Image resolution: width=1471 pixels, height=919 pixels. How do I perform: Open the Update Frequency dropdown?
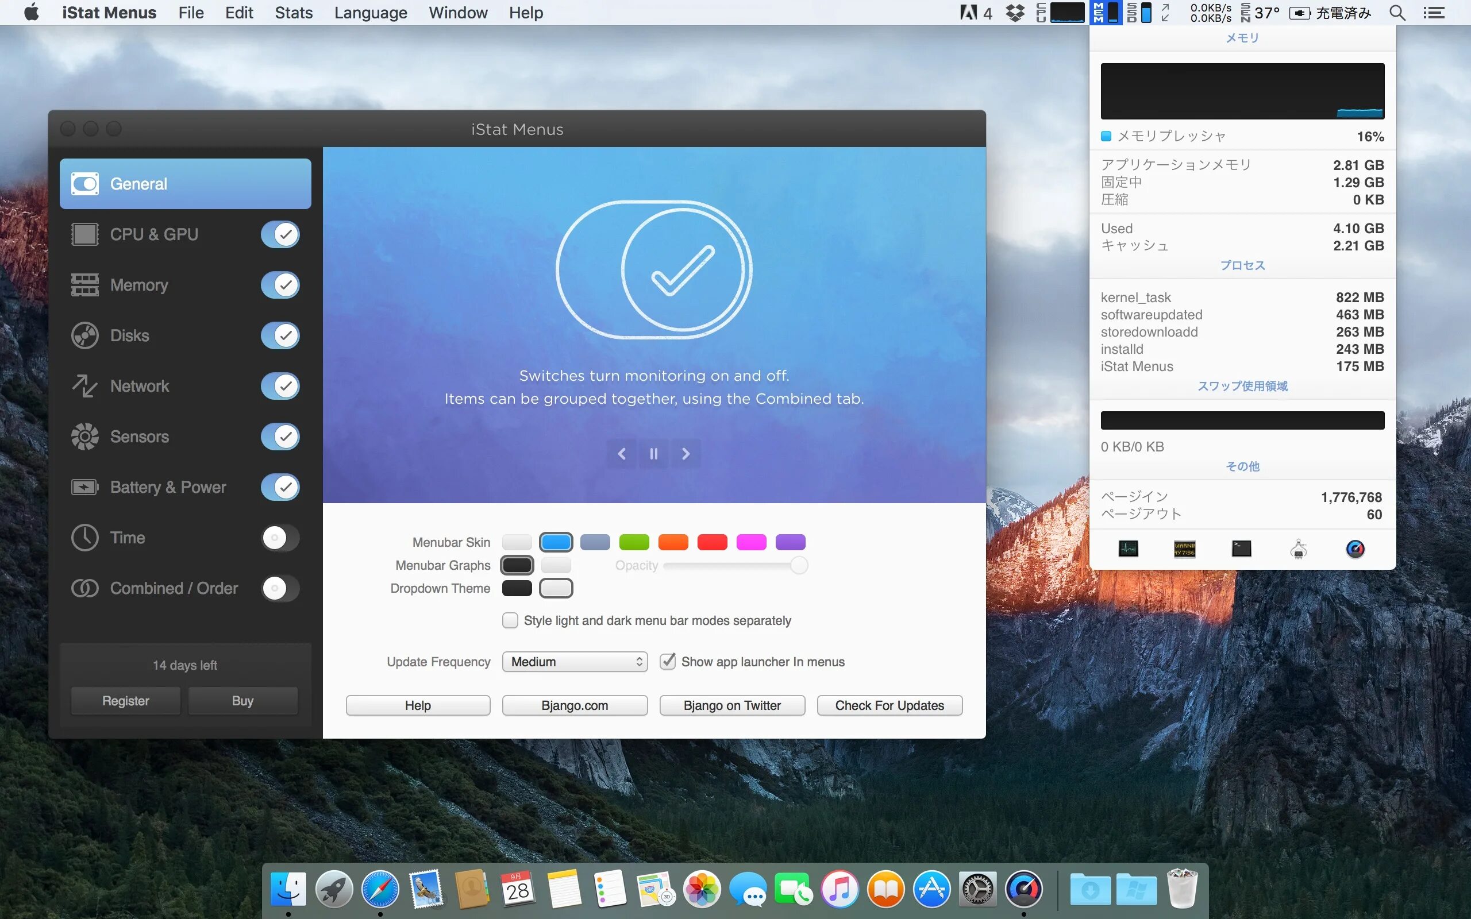[575, 662]
